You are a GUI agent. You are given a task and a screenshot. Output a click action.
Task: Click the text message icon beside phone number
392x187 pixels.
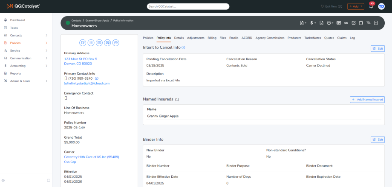tap(97, 78)
